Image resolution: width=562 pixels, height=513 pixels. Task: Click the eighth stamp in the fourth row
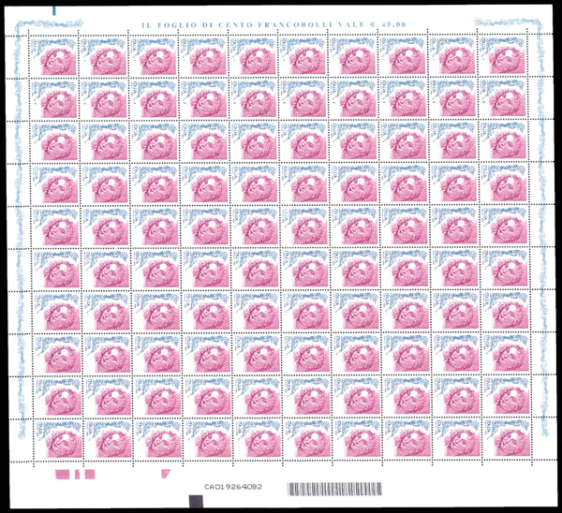(x=405, y=185)
